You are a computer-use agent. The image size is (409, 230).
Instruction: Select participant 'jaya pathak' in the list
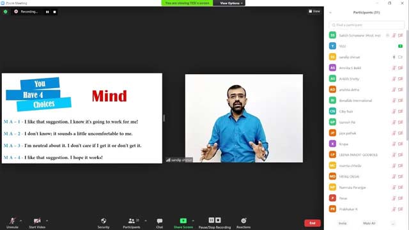coord(366,134)
